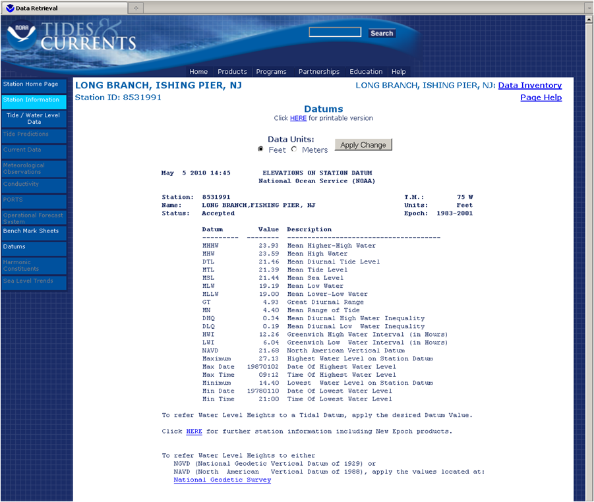The height and width of the screenshot is (502, 594).
Task: Click the Tides & Currents banner title
Action: 88,36
